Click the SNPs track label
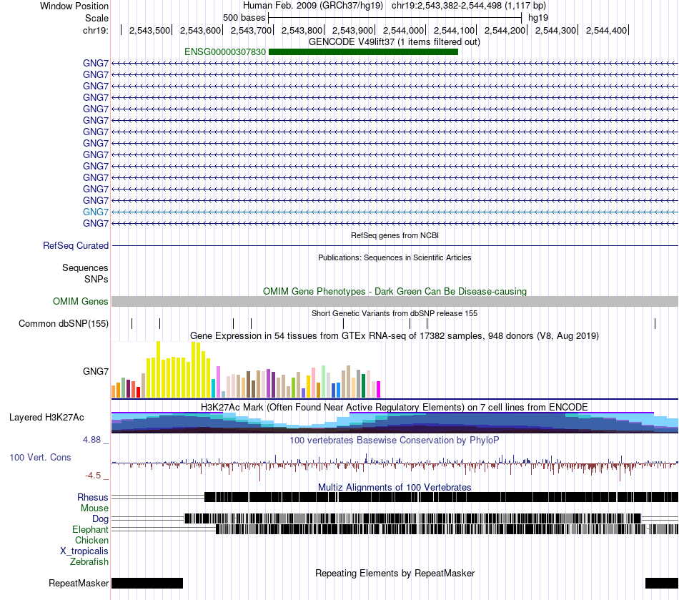 coord(96,280)
